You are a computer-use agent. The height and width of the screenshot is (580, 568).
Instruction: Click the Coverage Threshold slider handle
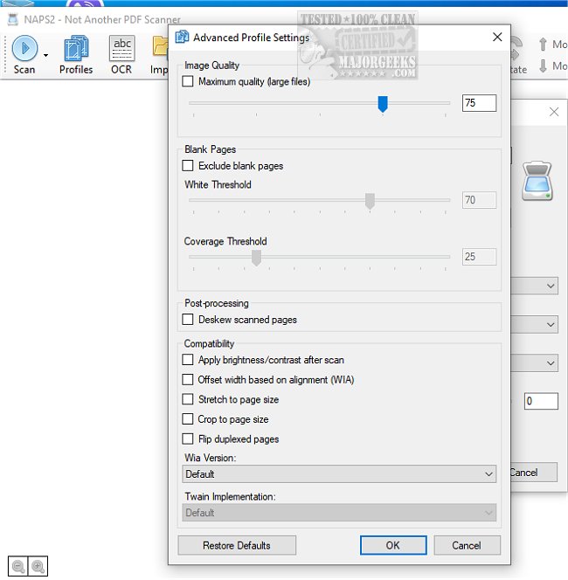[256, 258]
